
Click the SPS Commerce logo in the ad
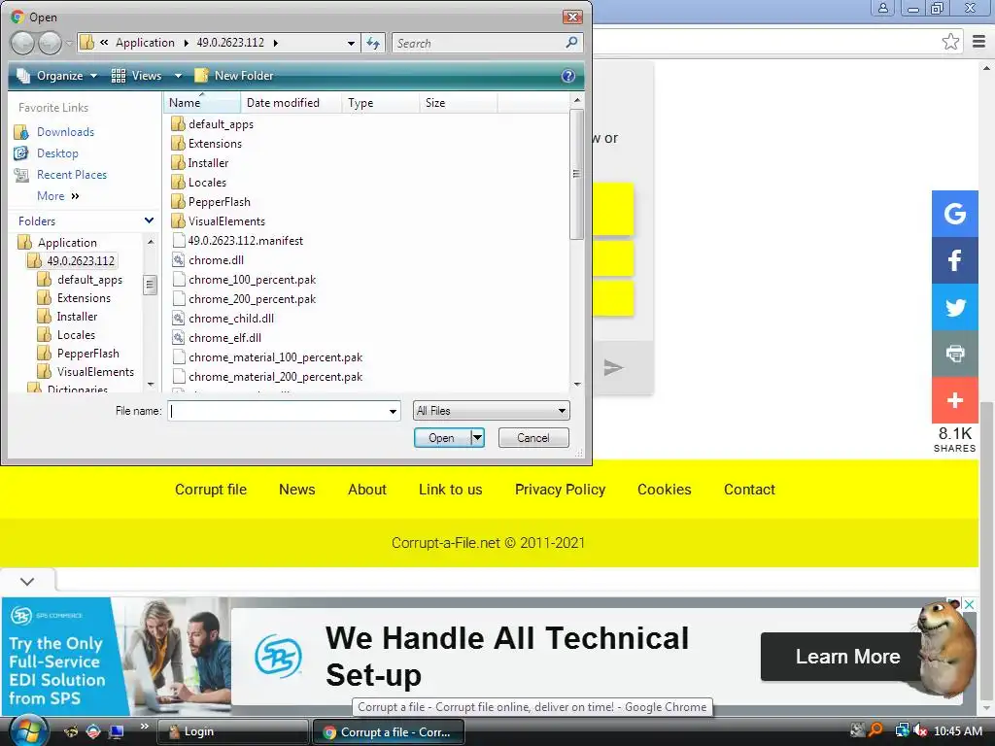click(x=278, y=656)
